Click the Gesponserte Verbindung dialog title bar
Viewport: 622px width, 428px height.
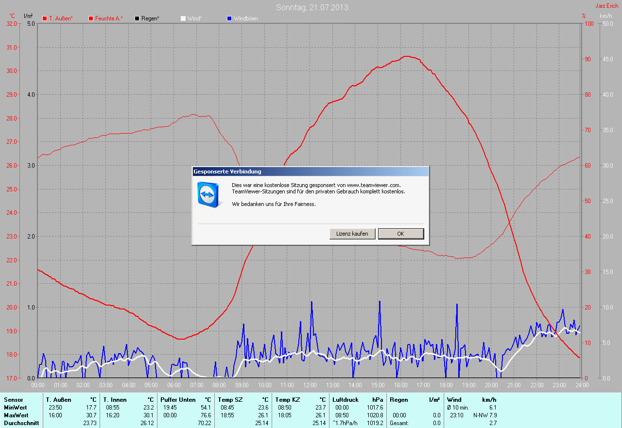pos(311,171)
